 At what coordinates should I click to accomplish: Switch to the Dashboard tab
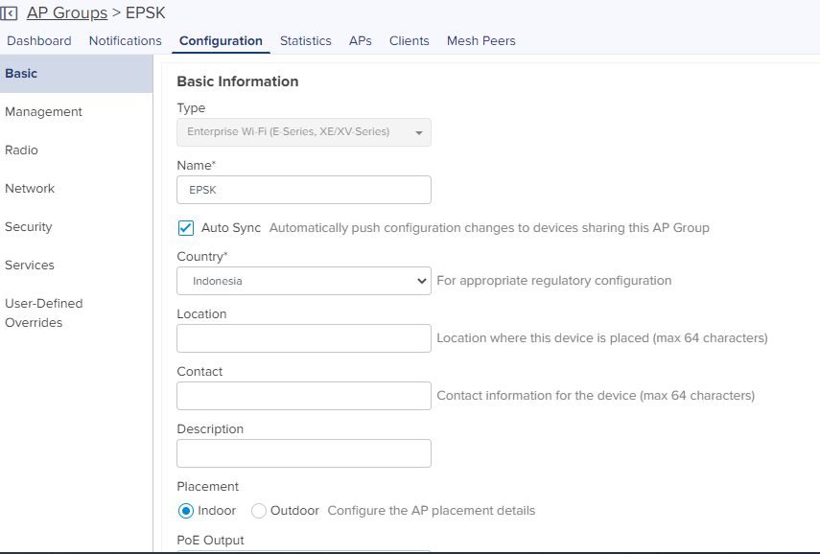coord(39,41)
